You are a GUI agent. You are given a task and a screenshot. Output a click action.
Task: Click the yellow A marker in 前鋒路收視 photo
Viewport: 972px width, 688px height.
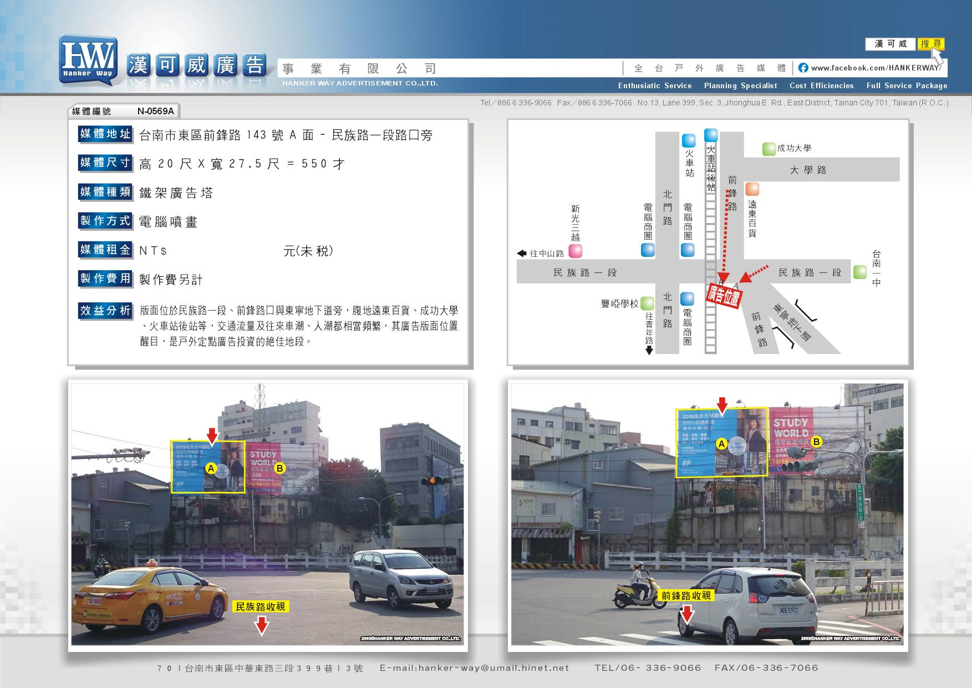pyautogui.click(x=721, y=444)
